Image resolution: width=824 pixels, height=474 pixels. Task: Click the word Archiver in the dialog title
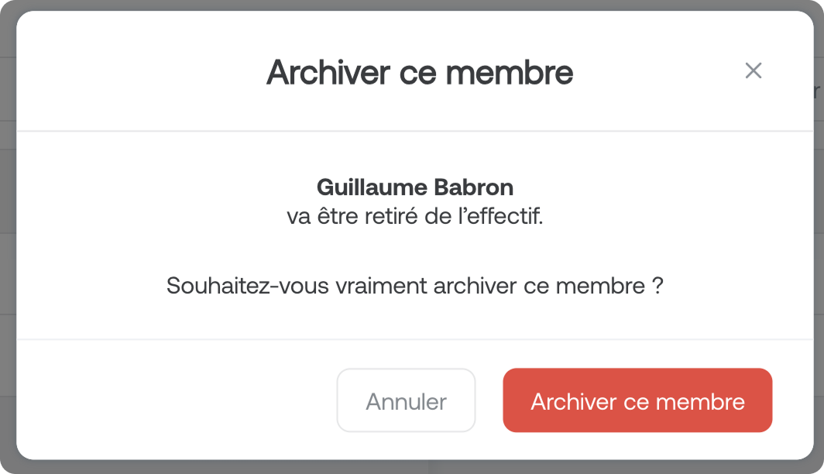tap(328, 73)
